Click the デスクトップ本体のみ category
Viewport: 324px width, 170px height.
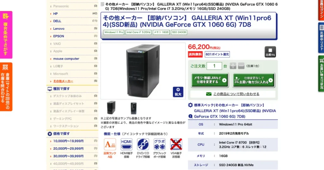coord(67,96)
